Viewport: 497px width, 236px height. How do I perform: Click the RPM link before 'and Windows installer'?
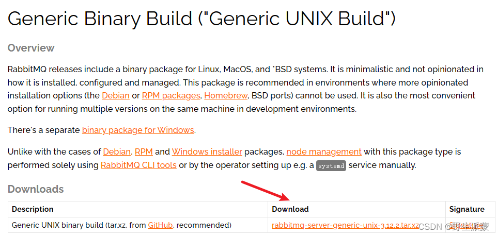pos(144,151)
